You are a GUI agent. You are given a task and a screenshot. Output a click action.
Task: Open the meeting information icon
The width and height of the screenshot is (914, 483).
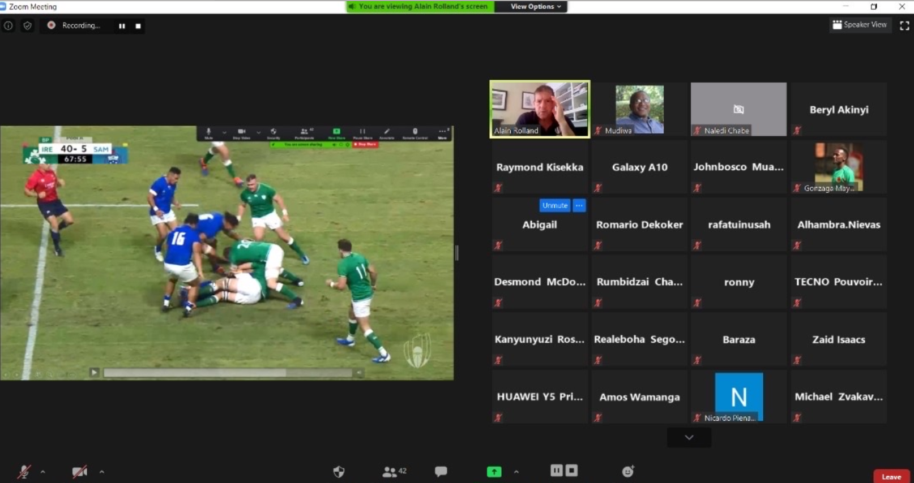coord(8,25)
